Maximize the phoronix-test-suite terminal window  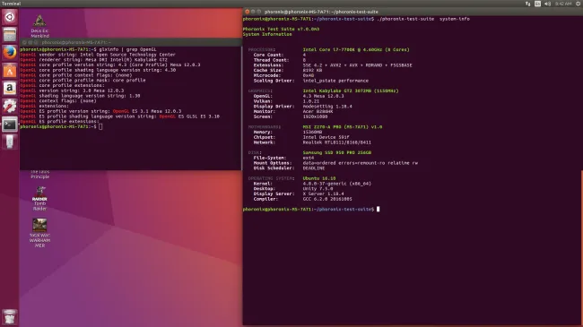(259, 12)
